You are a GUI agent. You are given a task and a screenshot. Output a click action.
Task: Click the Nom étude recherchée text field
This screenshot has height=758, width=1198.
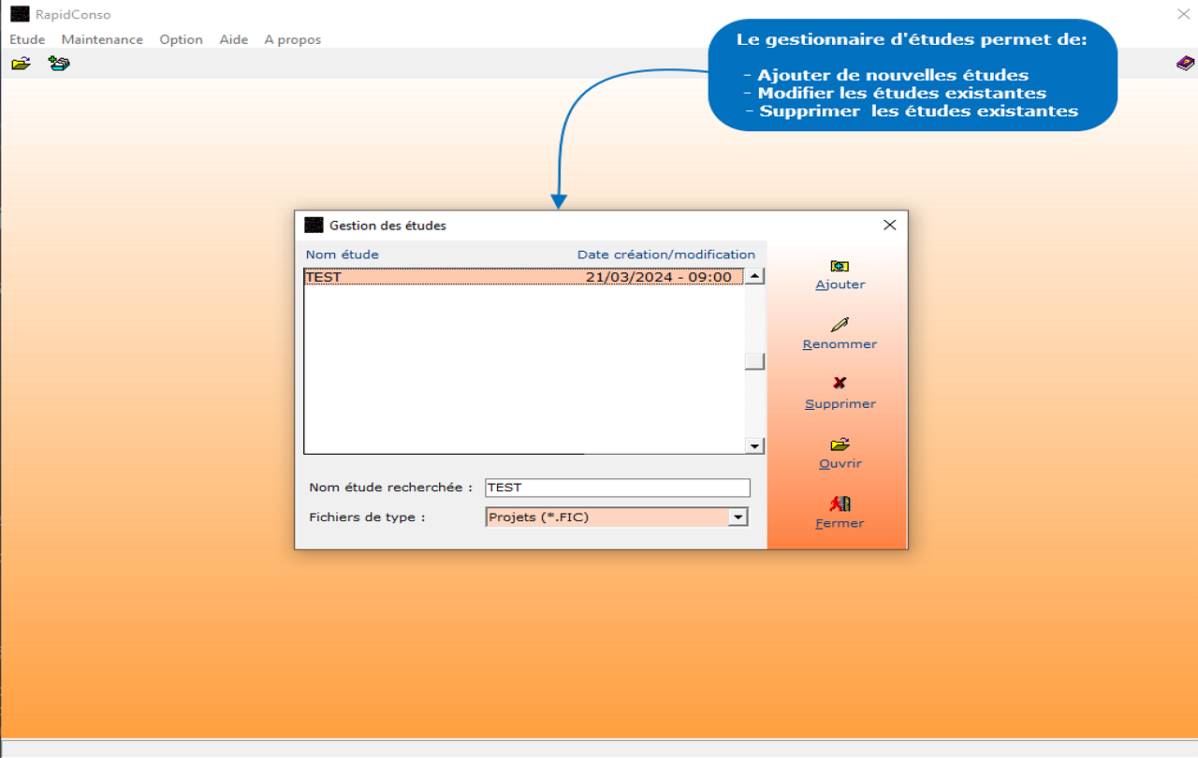tap(618, 488)
